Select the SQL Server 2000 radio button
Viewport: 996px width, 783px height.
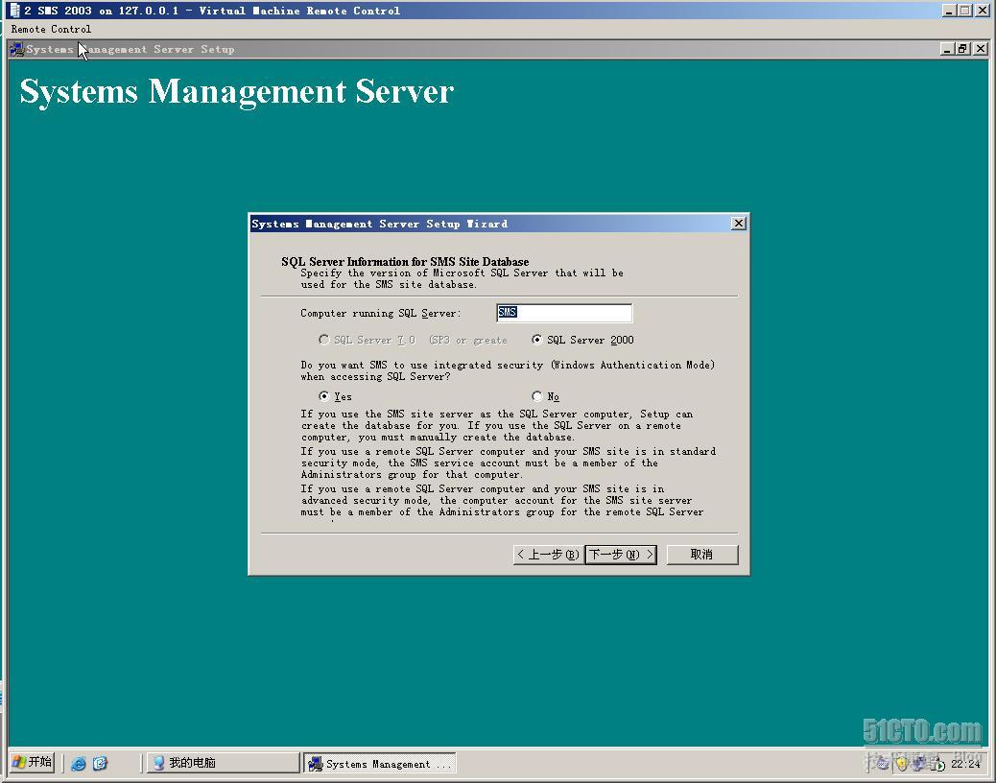pyautogui.click(x=536, y=340)
